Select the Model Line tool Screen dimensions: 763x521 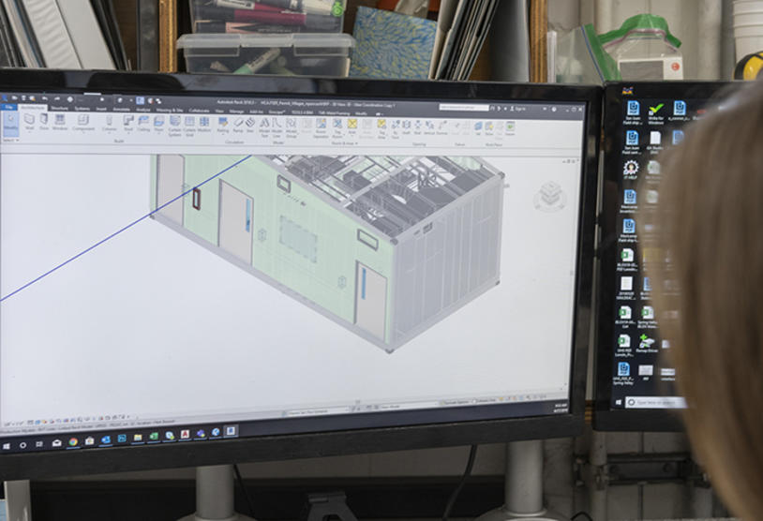tap(277, 127)
